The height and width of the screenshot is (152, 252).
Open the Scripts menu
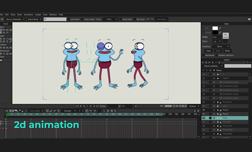pyautogui.click(x=38, y=14)
